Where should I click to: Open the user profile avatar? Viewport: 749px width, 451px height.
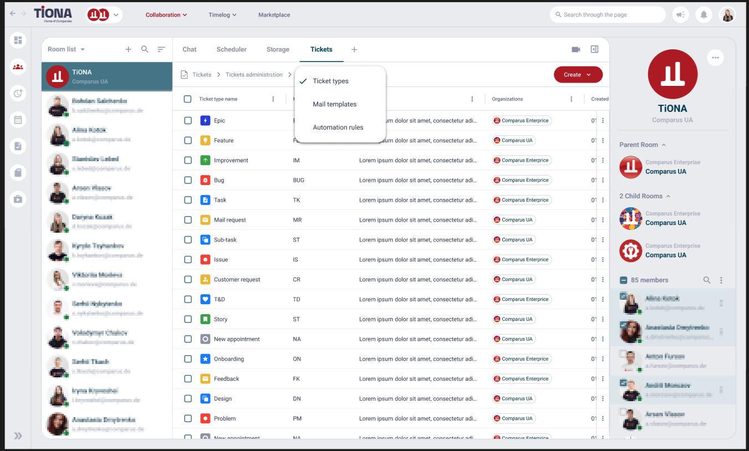click(727, 15)
